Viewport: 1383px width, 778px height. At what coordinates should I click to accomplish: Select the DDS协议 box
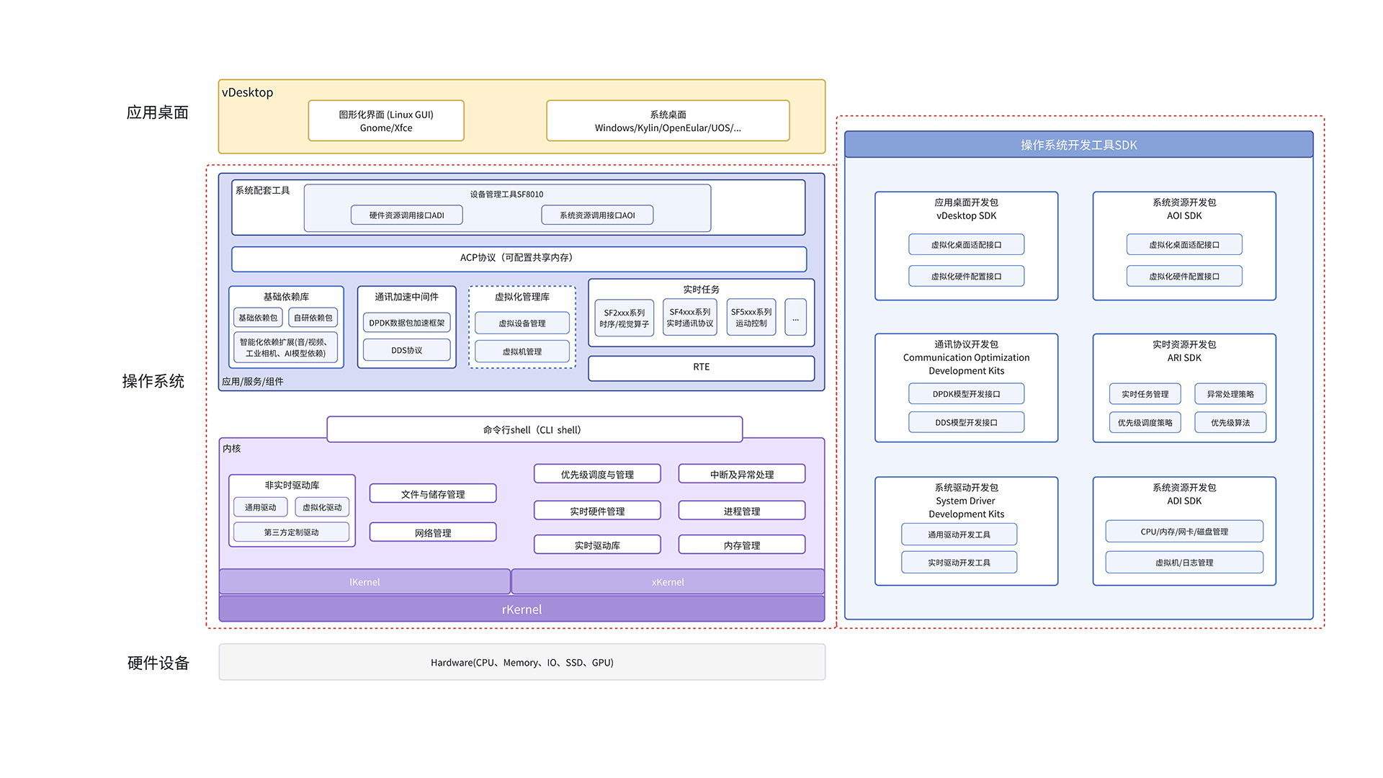click(x=406, y=351)
